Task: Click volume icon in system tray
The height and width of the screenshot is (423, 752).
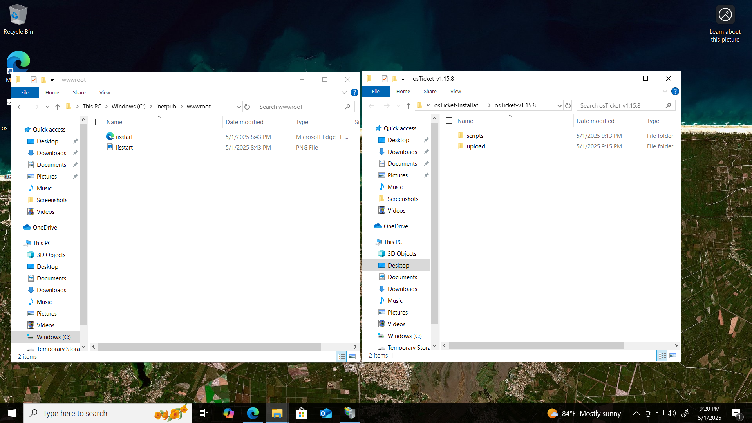Action: [671, 413]
